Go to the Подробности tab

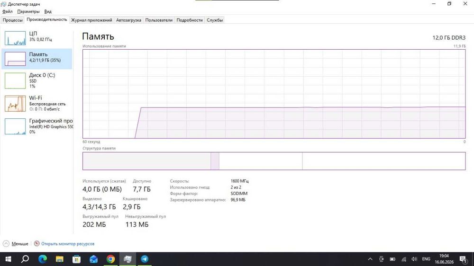pos(190,20)
